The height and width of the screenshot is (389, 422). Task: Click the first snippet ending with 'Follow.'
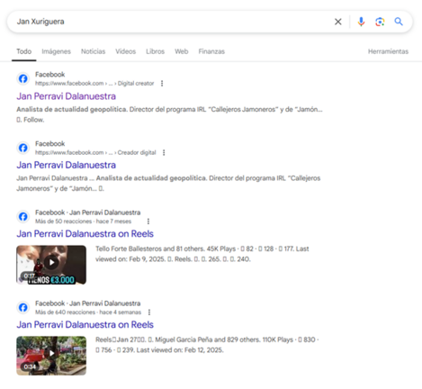(x=169, y=114)
